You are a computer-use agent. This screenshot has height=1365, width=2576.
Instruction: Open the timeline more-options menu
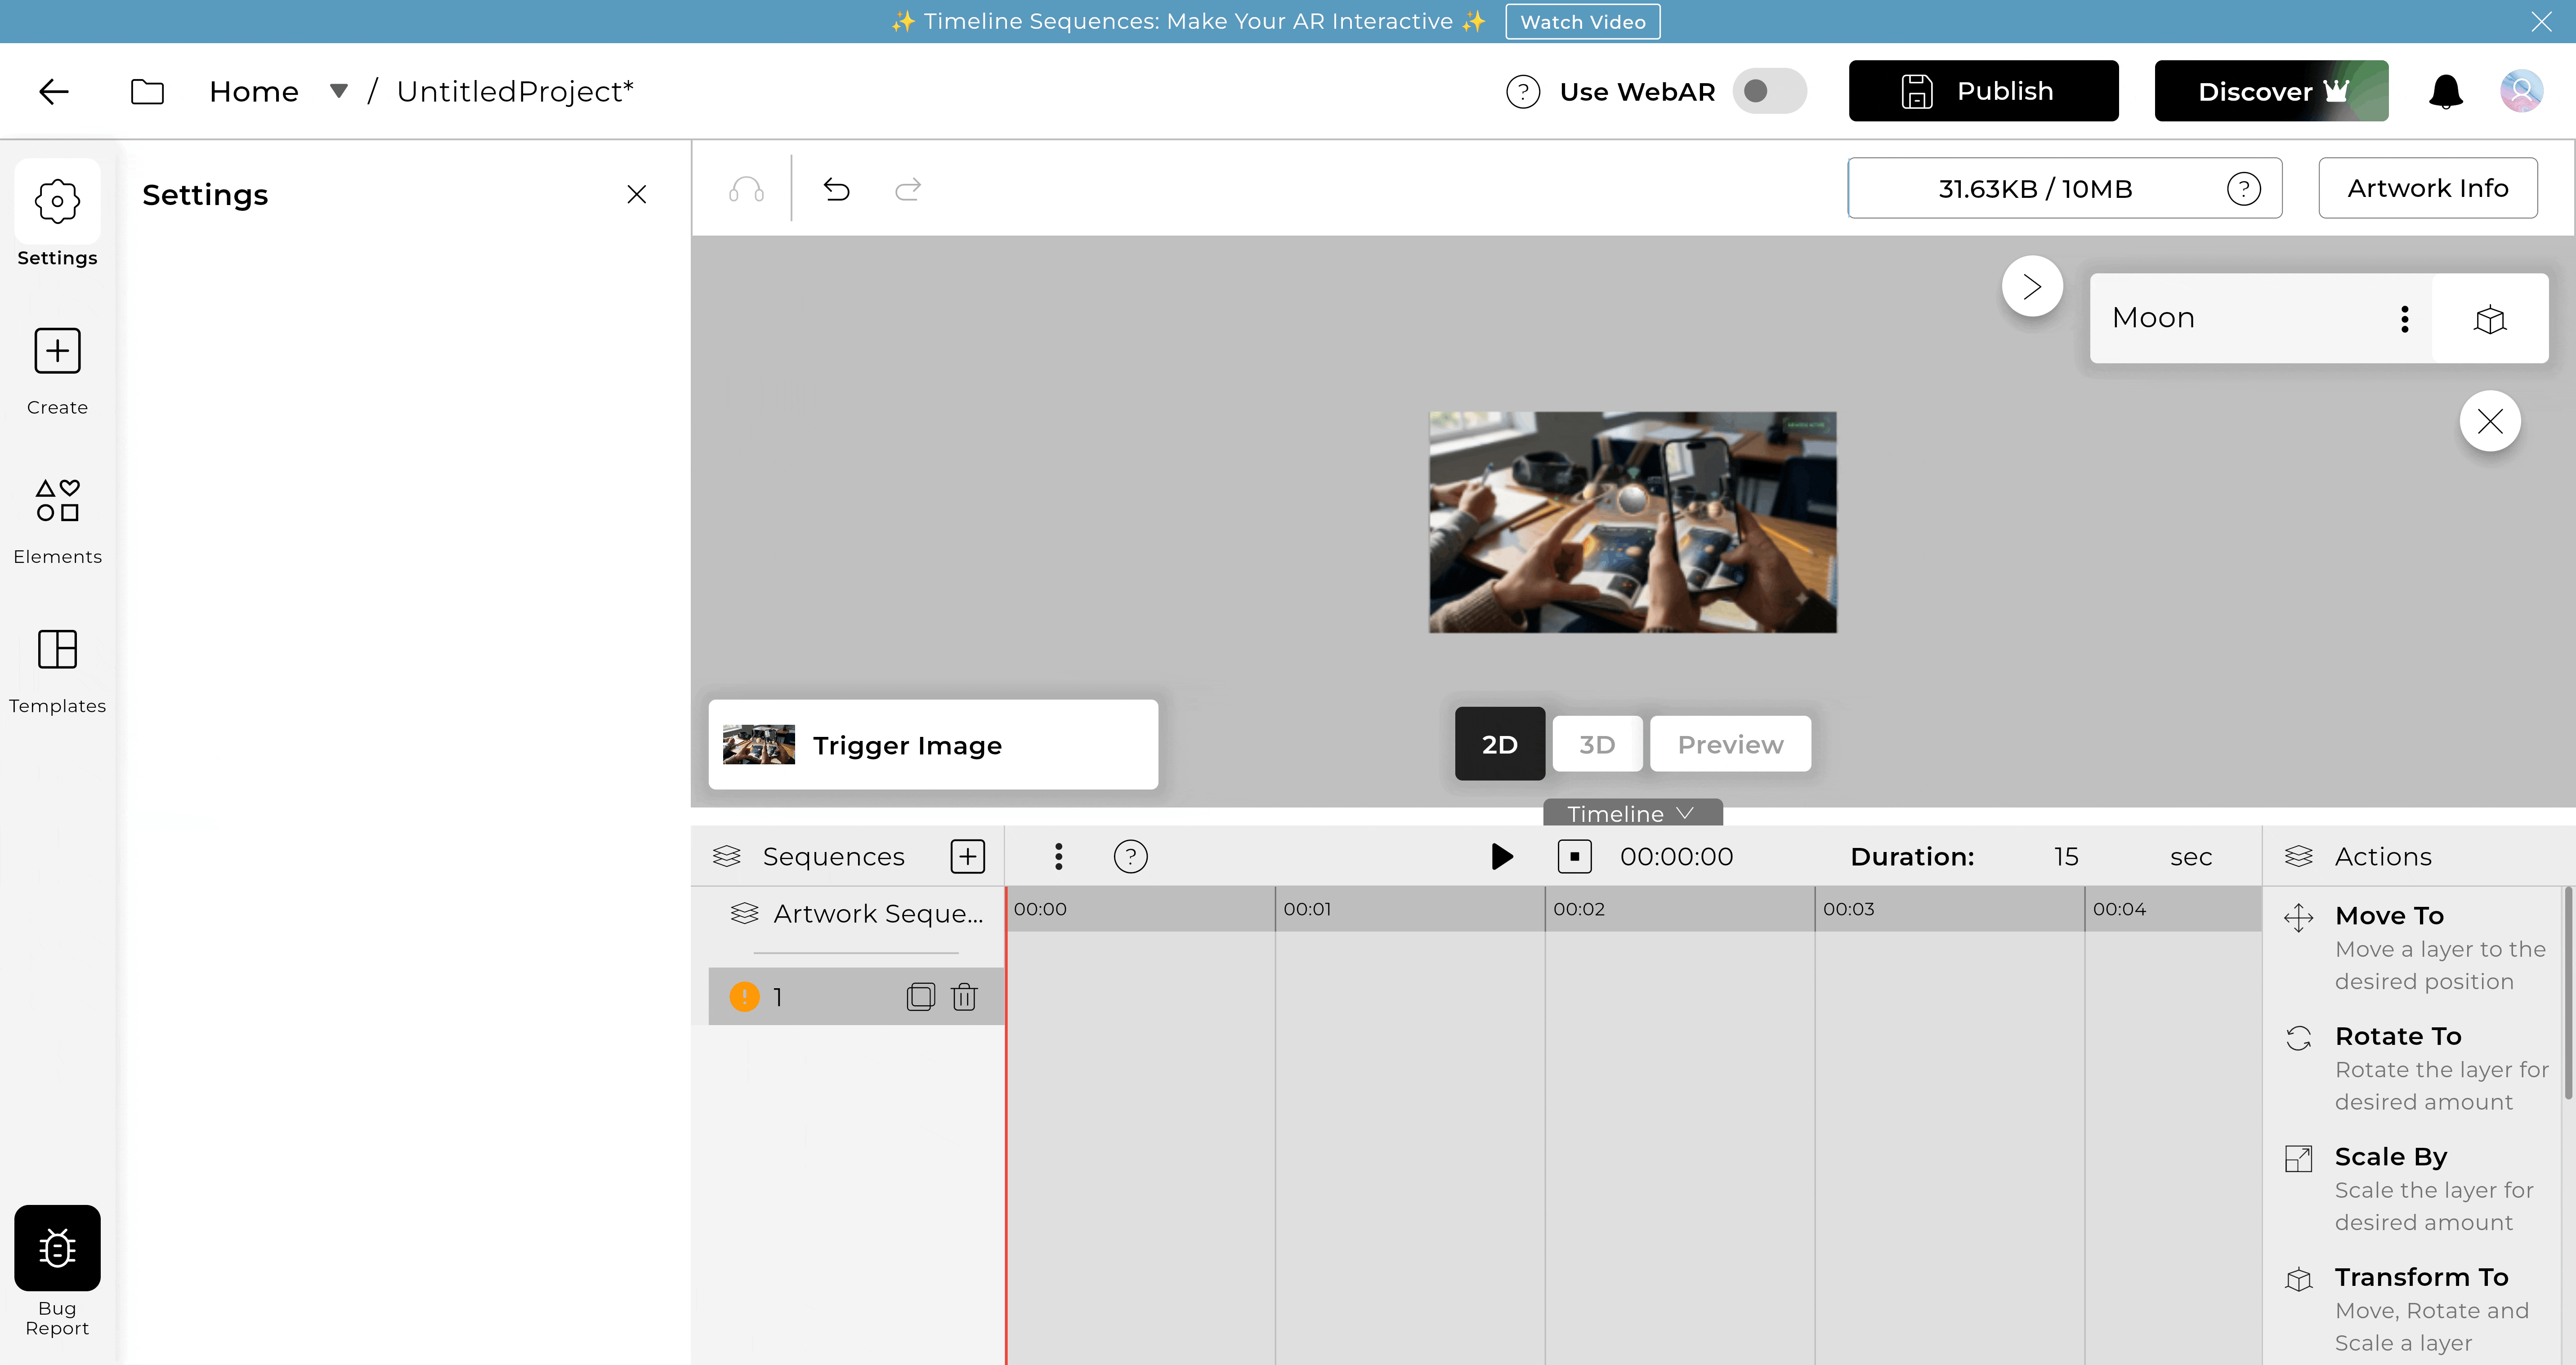pyautogui.click(x=1058, y=856)
